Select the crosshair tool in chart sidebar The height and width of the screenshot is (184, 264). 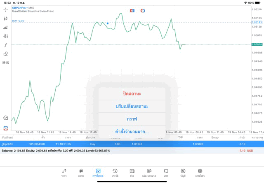6,9
